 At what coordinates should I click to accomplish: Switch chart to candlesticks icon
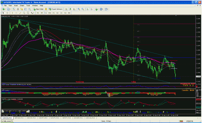(x=70, y=9)
